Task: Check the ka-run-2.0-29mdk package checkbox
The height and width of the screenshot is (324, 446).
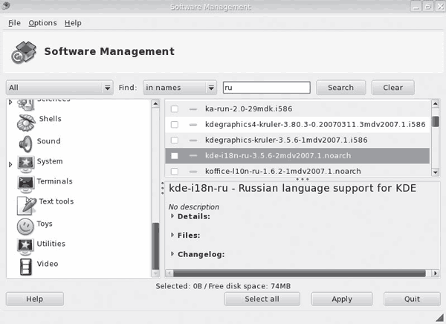Action: point(174,109)
